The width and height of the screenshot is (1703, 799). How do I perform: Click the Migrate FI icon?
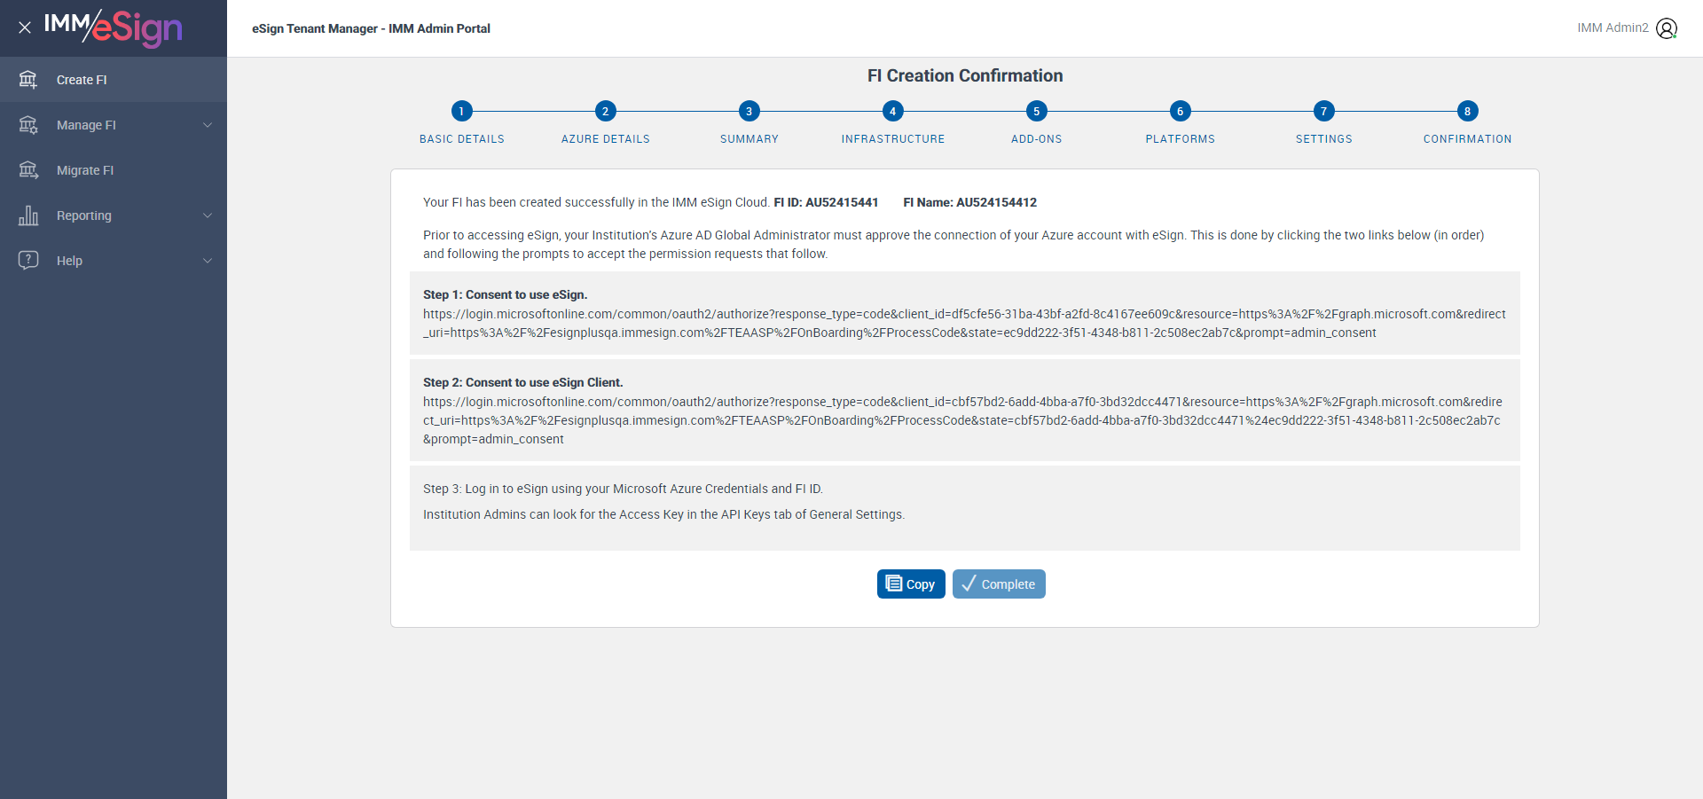(28, 170)
